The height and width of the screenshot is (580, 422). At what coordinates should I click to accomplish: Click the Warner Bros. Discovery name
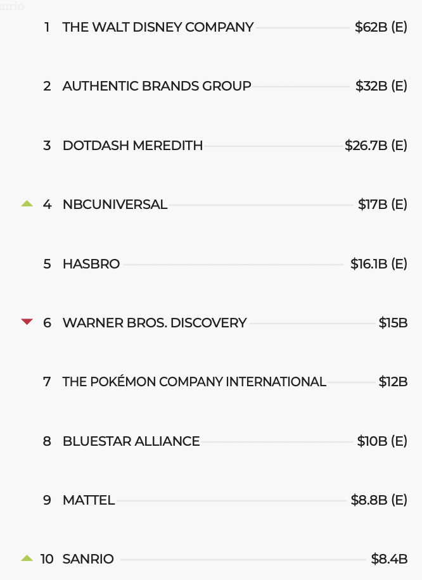coord(155,323)
